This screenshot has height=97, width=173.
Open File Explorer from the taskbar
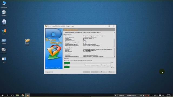[x=17, y=95]
